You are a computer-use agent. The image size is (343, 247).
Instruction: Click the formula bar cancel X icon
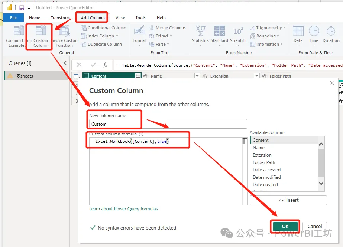pyautogui.click(x=79, y=65)
